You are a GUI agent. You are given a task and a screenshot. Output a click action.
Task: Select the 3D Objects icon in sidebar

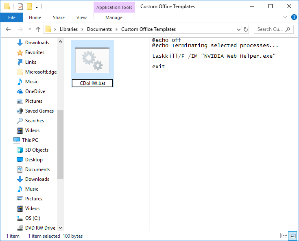point(20,150)
